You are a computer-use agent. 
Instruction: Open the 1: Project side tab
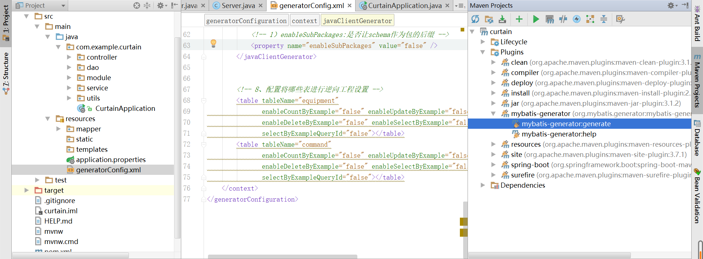point(5,23)
